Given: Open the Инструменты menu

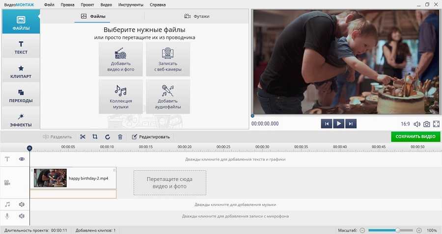Looking at the screenshot, I should [131, 4].
